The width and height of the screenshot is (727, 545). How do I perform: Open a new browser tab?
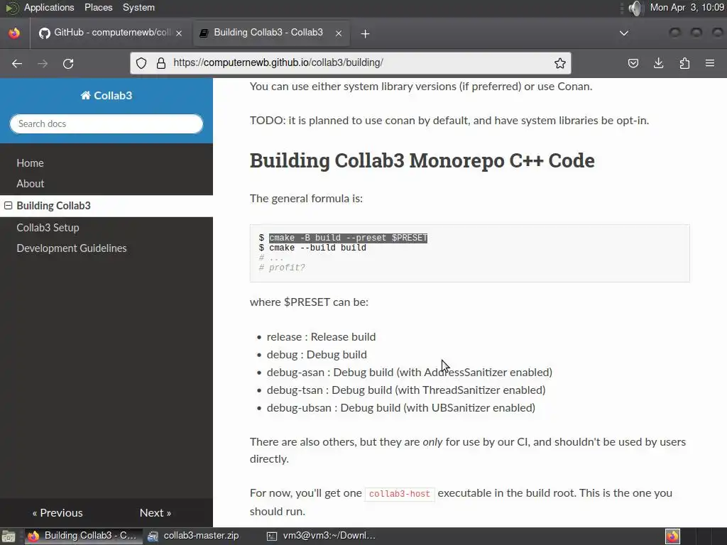[366, 33]
